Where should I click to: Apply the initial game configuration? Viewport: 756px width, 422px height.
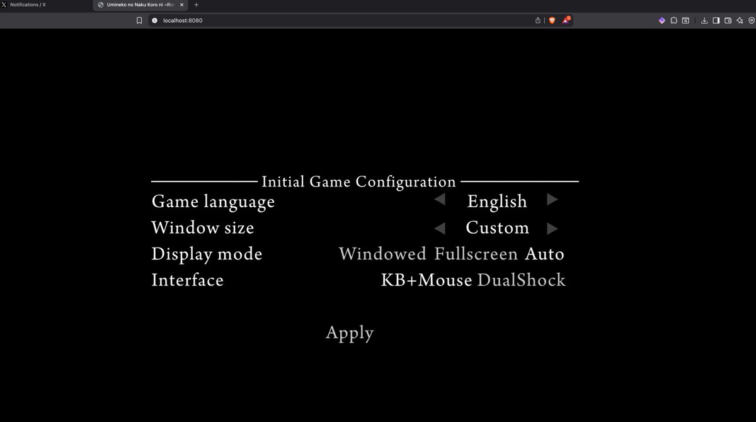[x=350, y=333]
